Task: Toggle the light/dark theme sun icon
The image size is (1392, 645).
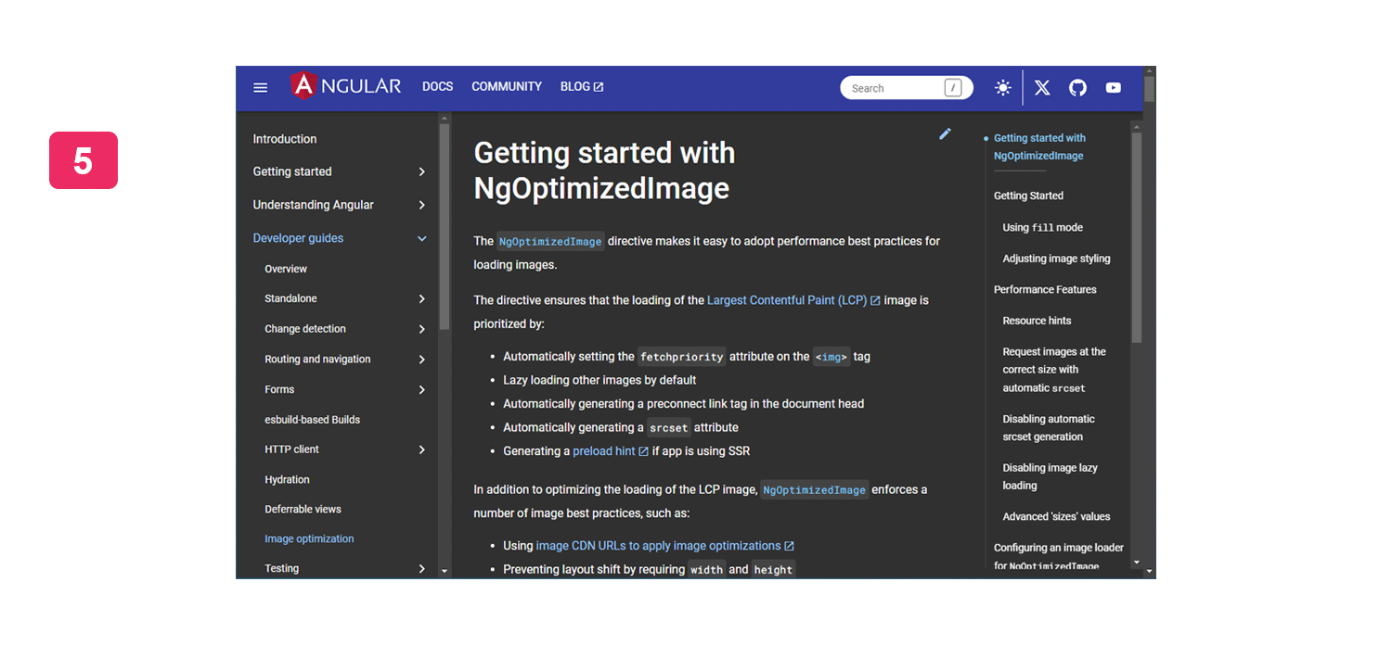Action: tap(1002, 88)
